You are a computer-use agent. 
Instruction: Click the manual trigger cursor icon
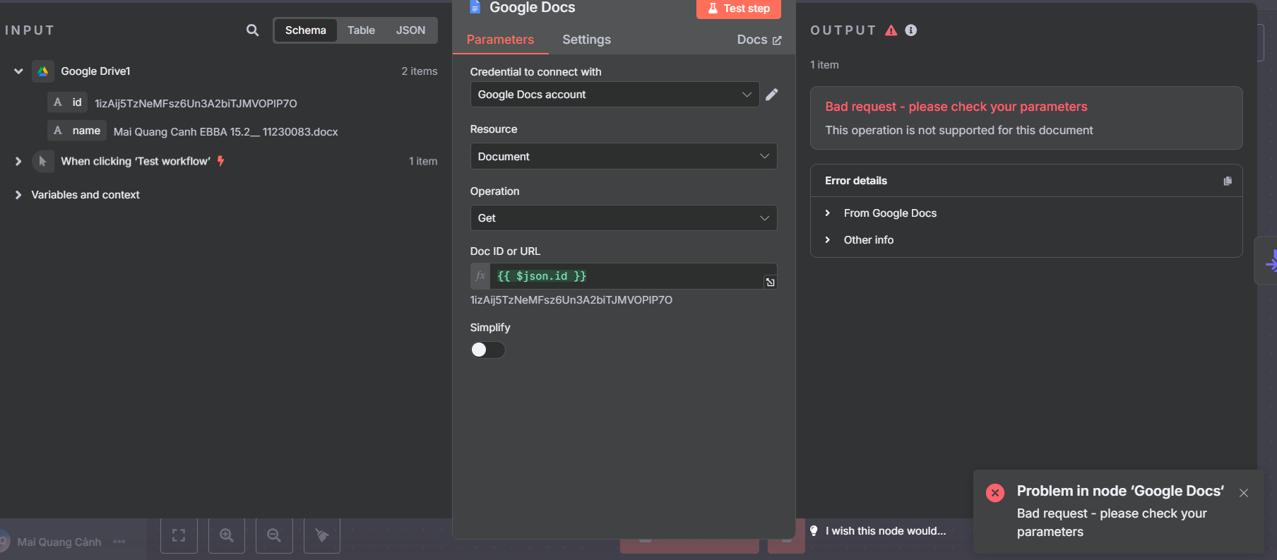[43, 161]
